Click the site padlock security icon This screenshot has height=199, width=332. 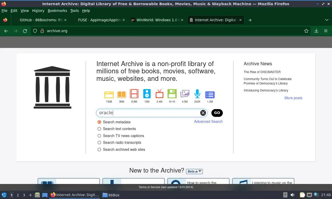coord(42,31)
